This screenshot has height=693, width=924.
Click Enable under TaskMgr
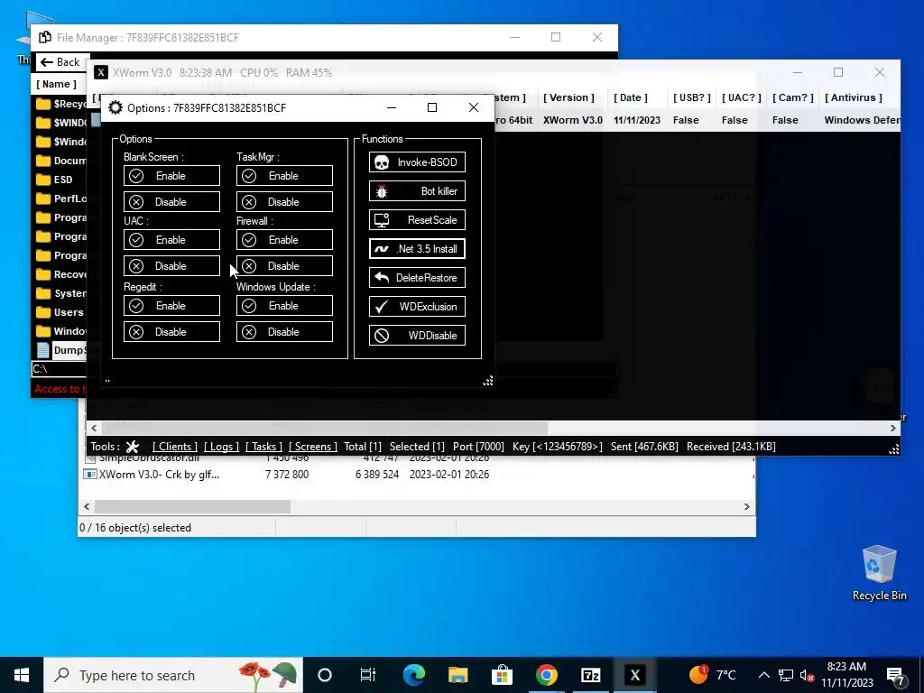point(284,176)
